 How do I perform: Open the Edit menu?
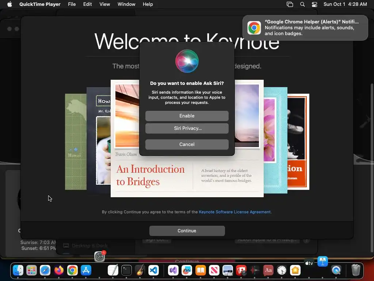pyautogui.click(x=88, y=4)
